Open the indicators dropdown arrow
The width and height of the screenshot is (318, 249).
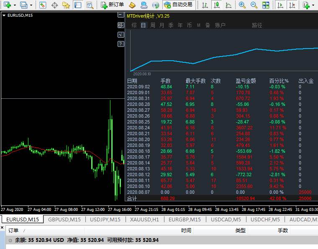[x=313, y=5]
